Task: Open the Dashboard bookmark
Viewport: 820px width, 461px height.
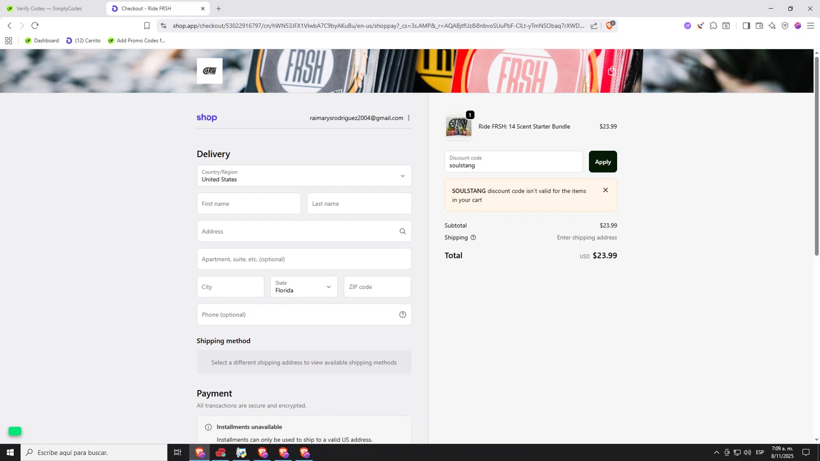Action: [x=42, y=40]
